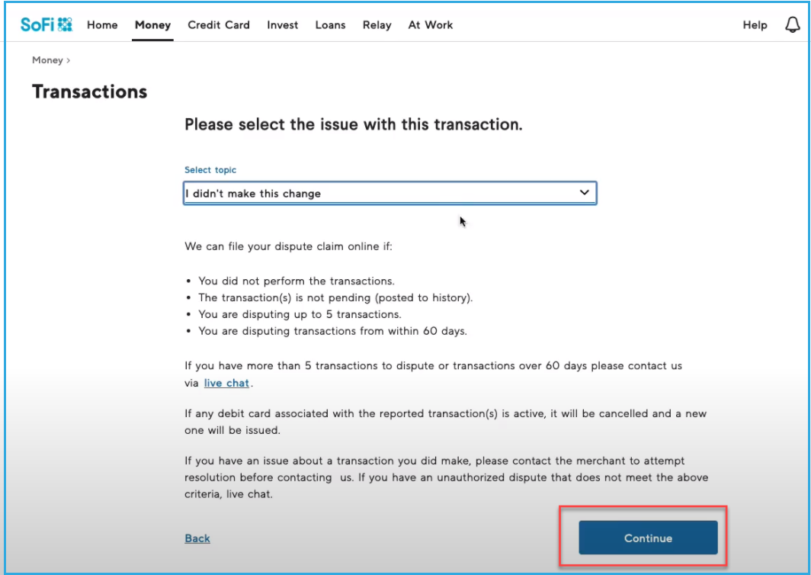The width and height of the screenshot is (811, 575).
Task: Open the notifications bell
Action: 792,25
